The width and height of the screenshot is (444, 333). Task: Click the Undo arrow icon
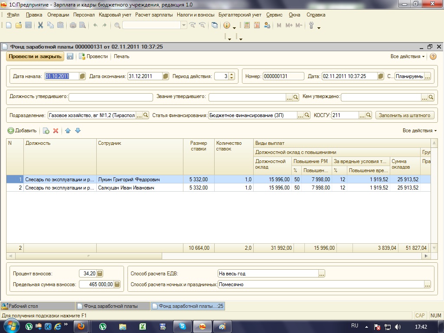[x=95, y=25]
